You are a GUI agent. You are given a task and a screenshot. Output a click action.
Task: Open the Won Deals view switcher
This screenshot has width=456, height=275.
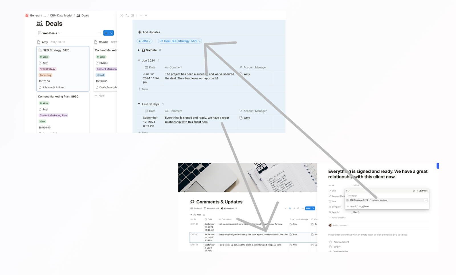pyautogui.click(x=49, y=33)
